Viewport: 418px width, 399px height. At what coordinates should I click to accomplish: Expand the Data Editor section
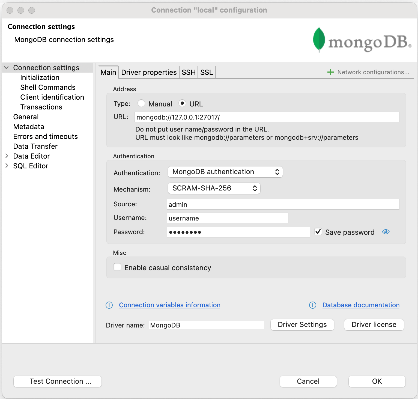pos(7,156)
